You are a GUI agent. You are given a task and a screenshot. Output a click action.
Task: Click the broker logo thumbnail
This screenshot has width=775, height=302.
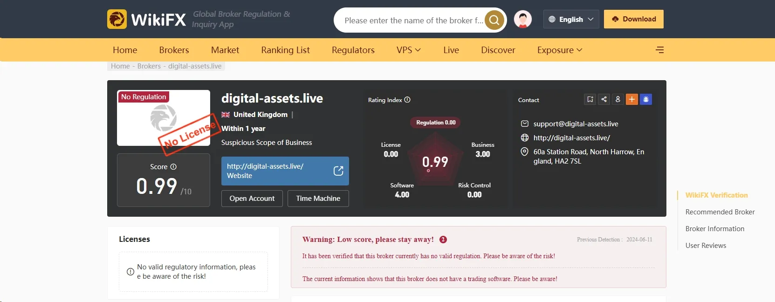164,118
